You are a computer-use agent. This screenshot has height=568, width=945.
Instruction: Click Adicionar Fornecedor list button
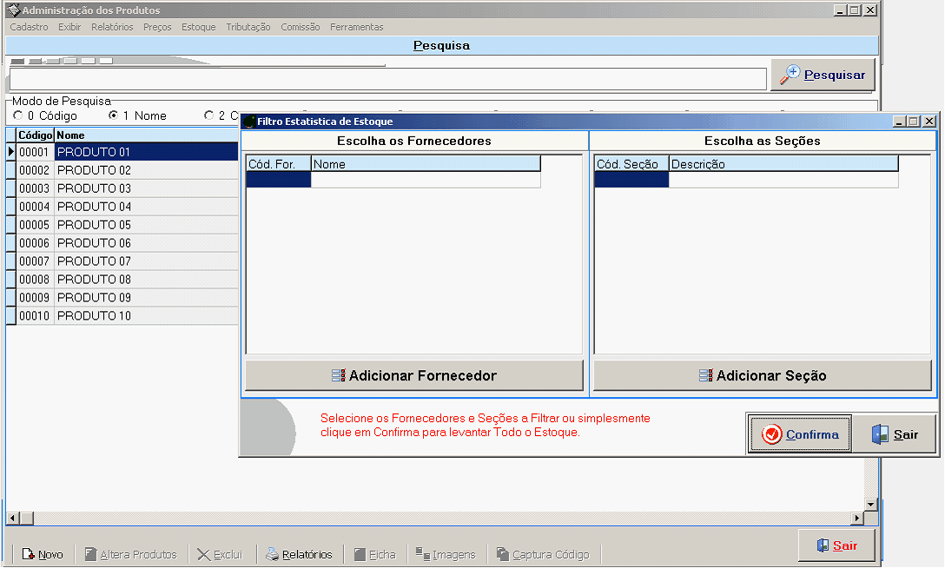[x=414, y=376]
